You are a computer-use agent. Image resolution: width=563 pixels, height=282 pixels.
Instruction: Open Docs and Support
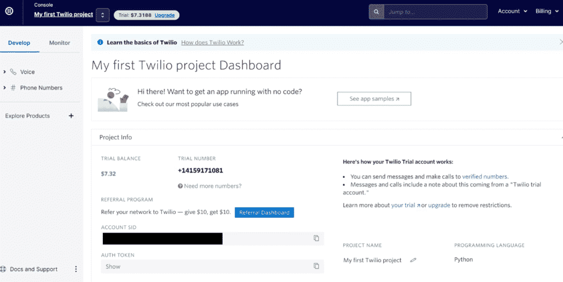(34, 269)
